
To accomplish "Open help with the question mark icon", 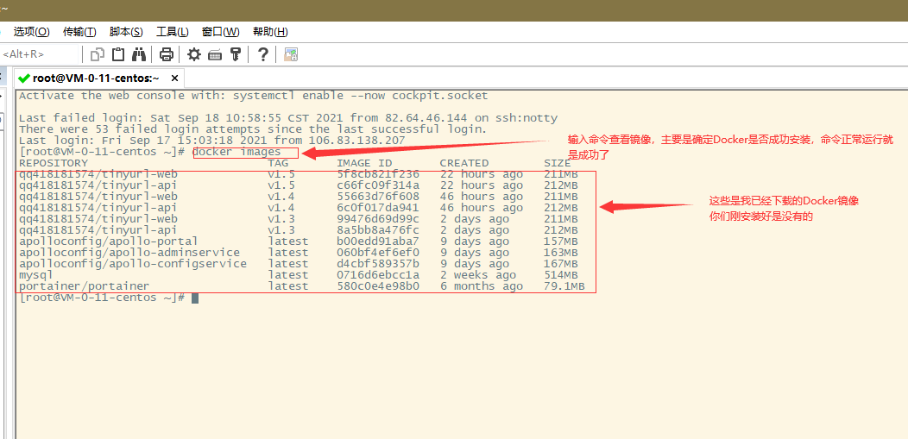I will pyautogui.click(x=263, y=54).
